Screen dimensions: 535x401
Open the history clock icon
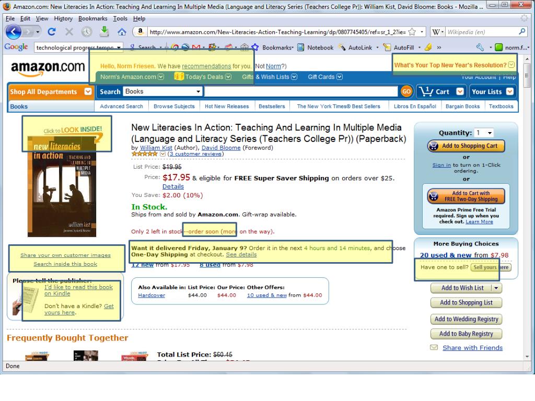(x=87, y=32)
